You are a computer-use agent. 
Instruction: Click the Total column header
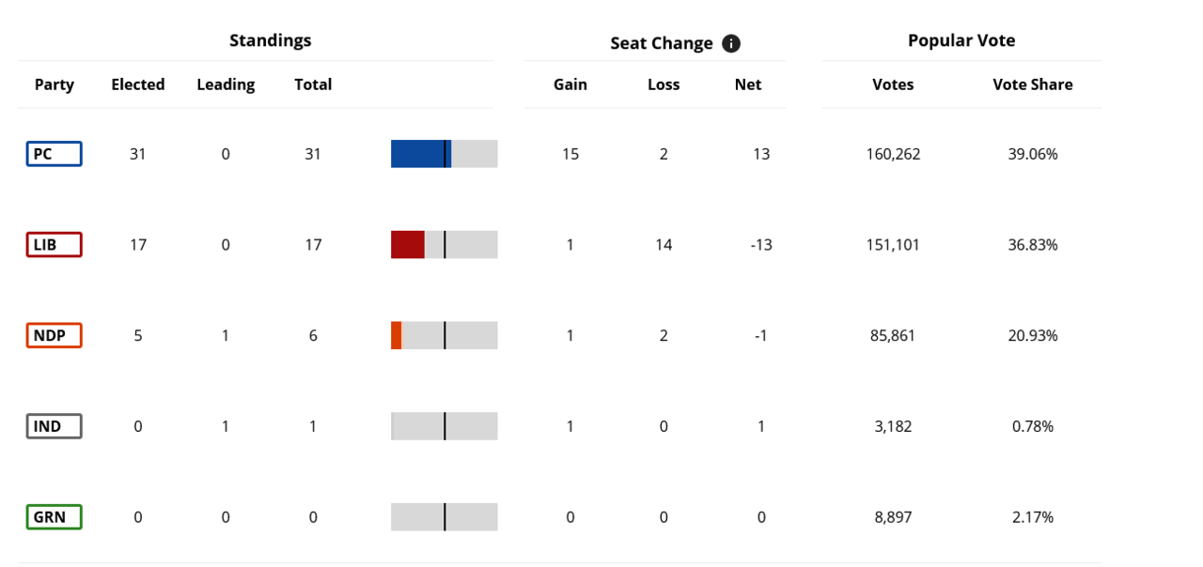pos(313,84)
